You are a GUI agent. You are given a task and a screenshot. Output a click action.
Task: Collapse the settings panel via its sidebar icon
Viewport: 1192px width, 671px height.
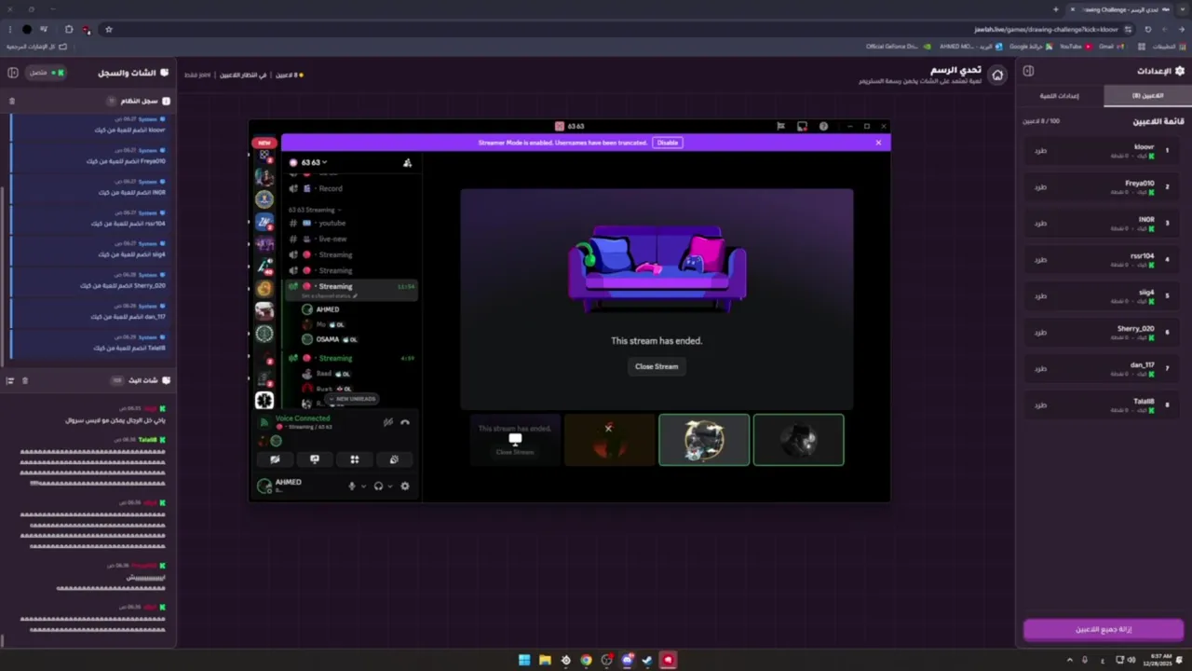[x=1028, y=71]
